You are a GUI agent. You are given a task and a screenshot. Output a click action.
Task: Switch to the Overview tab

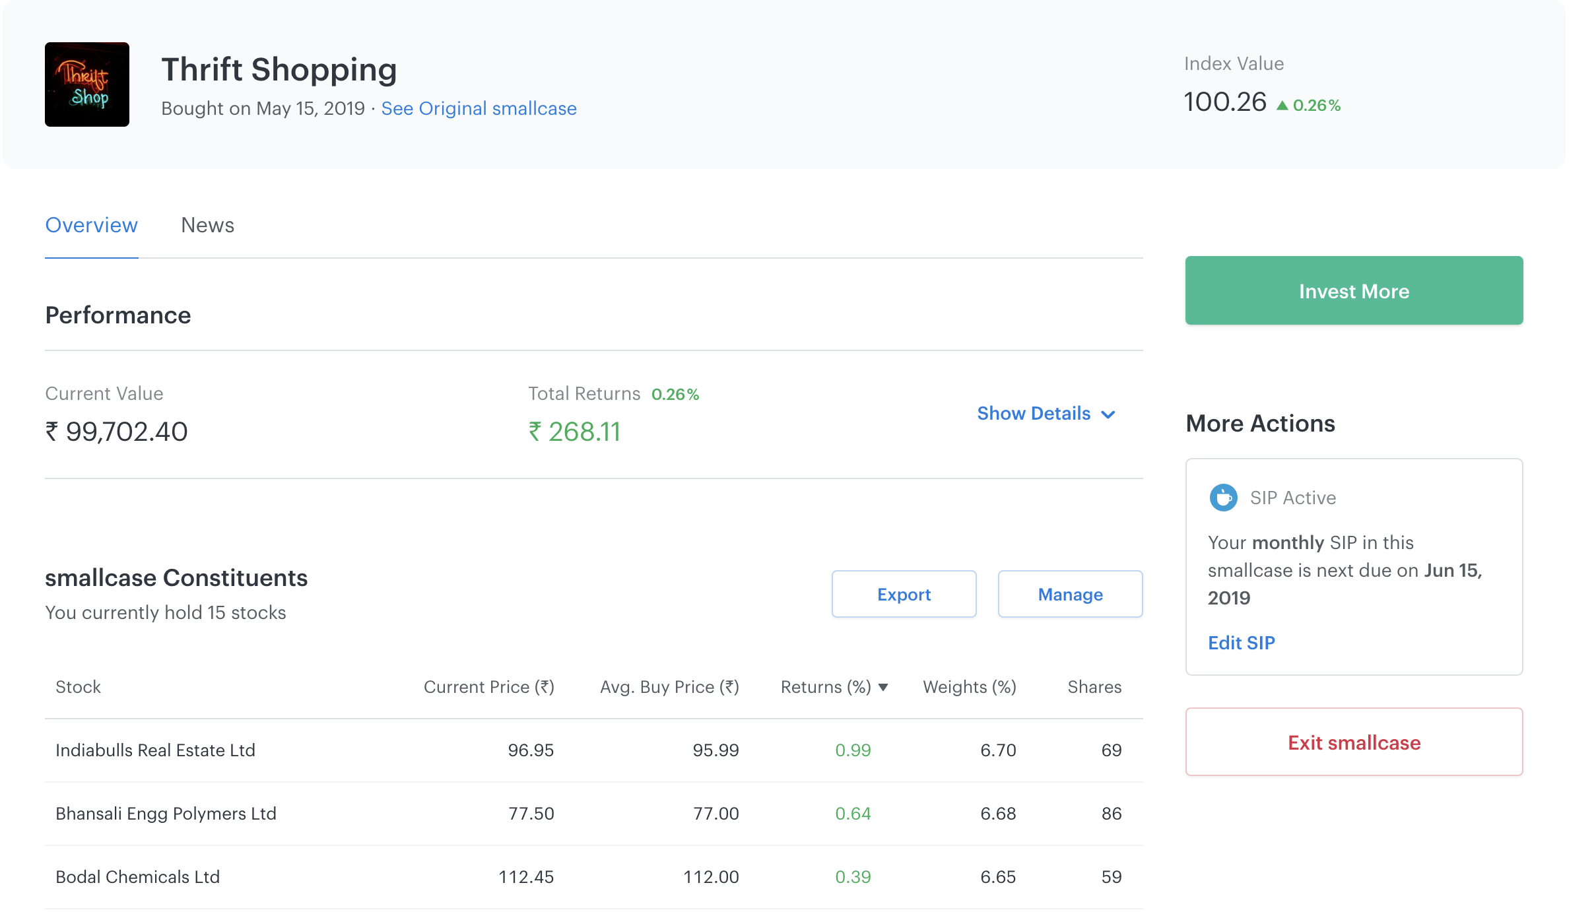pos(91,225)
